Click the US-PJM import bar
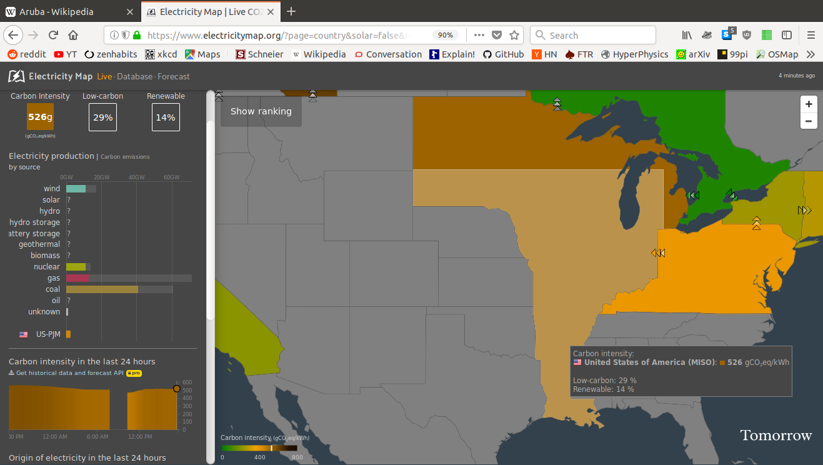The width and height of the screenshot is (823, 465). pos(68,334)
